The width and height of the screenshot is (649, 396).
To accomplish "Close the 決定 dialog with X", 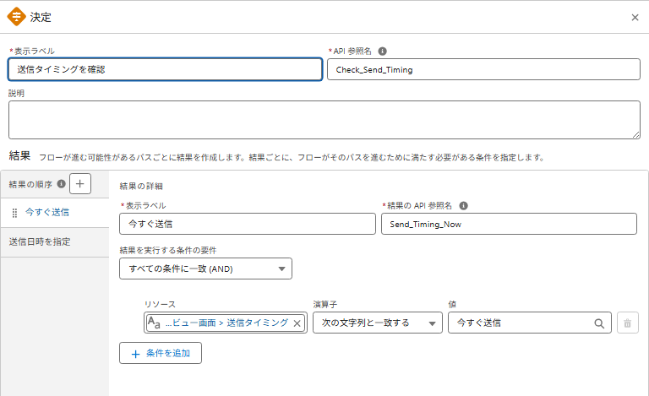I will click(635, 17).
